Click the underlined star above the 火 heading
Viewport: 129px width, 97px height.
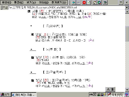pos(33,50)
